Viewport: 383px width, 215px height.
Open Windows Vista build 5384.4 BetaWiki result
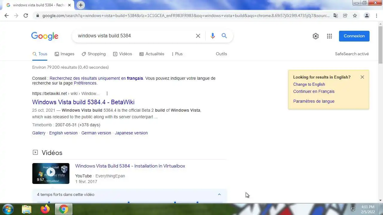[x=83, y=102]
